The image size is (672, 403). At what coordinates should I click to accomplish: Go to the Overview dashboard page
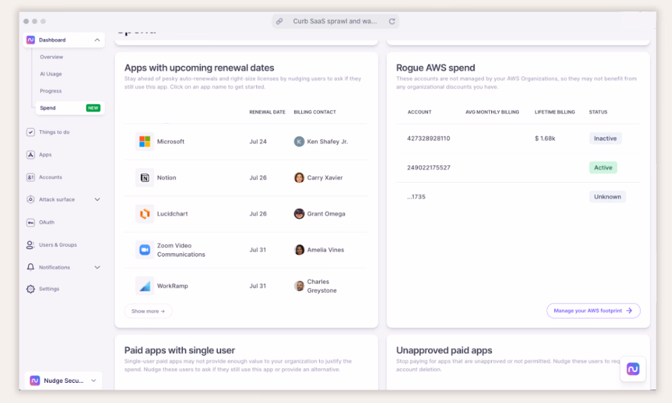pyautogui.click(x=51, y=57)
